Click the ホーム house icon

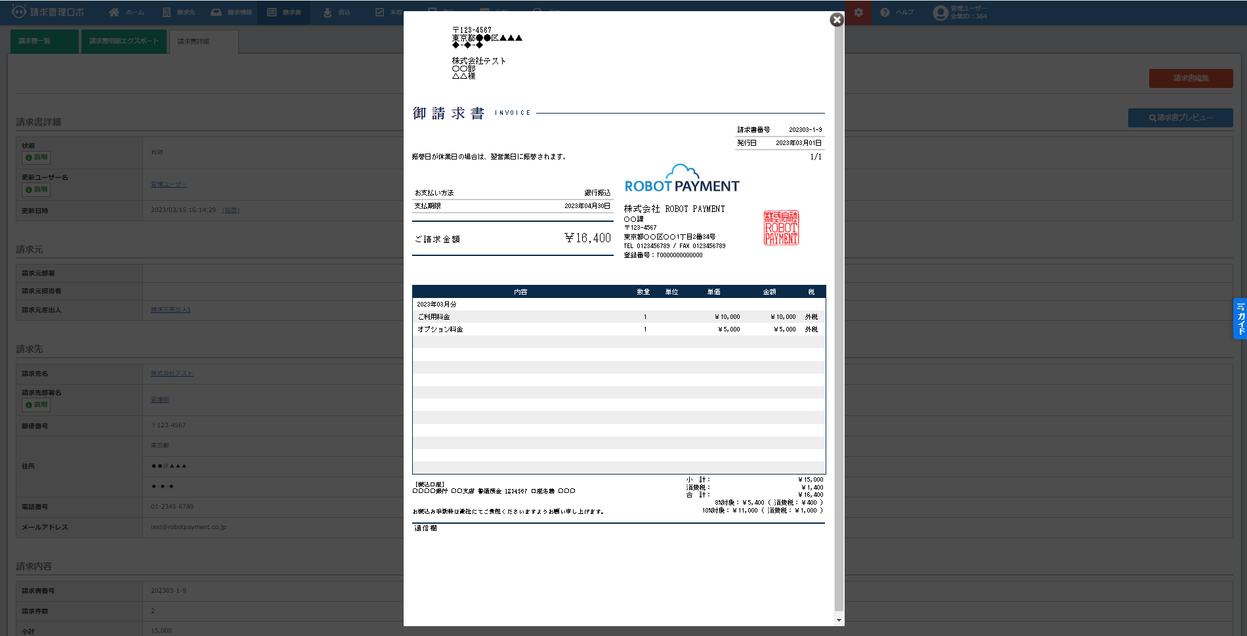(114, 12)
